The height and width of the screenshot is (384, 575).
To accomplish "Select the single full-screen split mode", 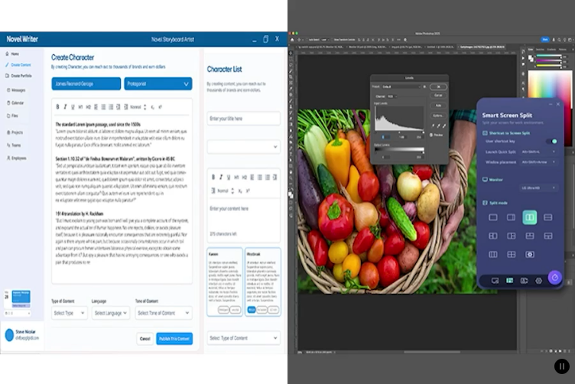I will coord(493,217).
